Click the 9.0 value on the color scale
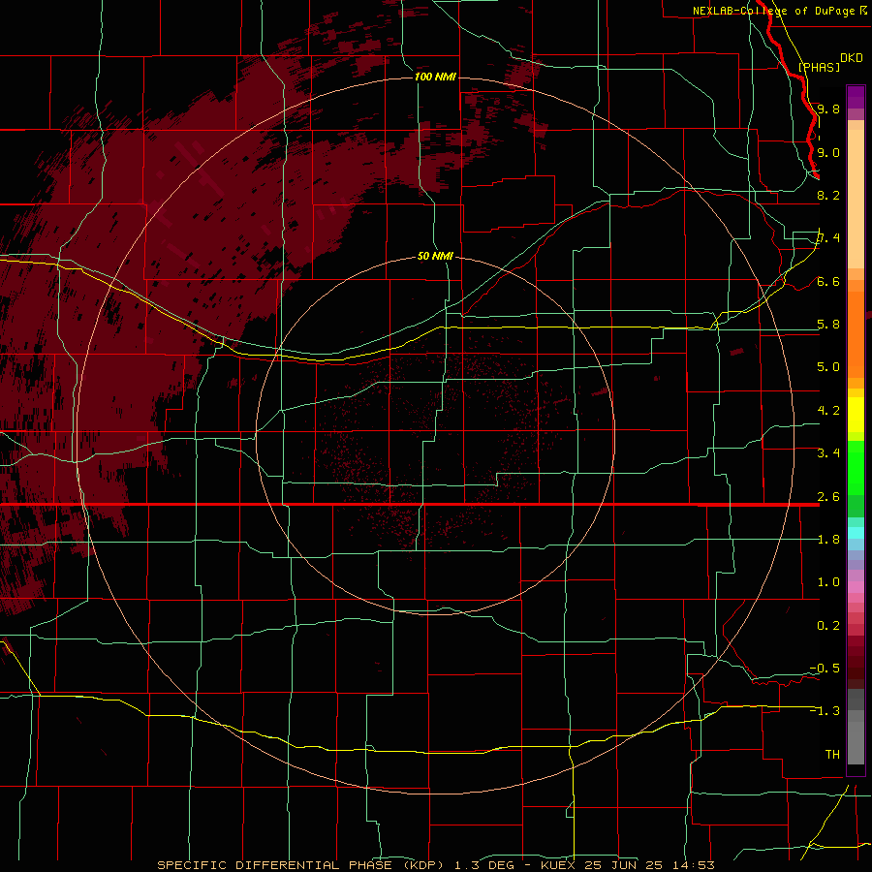 point(828,152)
